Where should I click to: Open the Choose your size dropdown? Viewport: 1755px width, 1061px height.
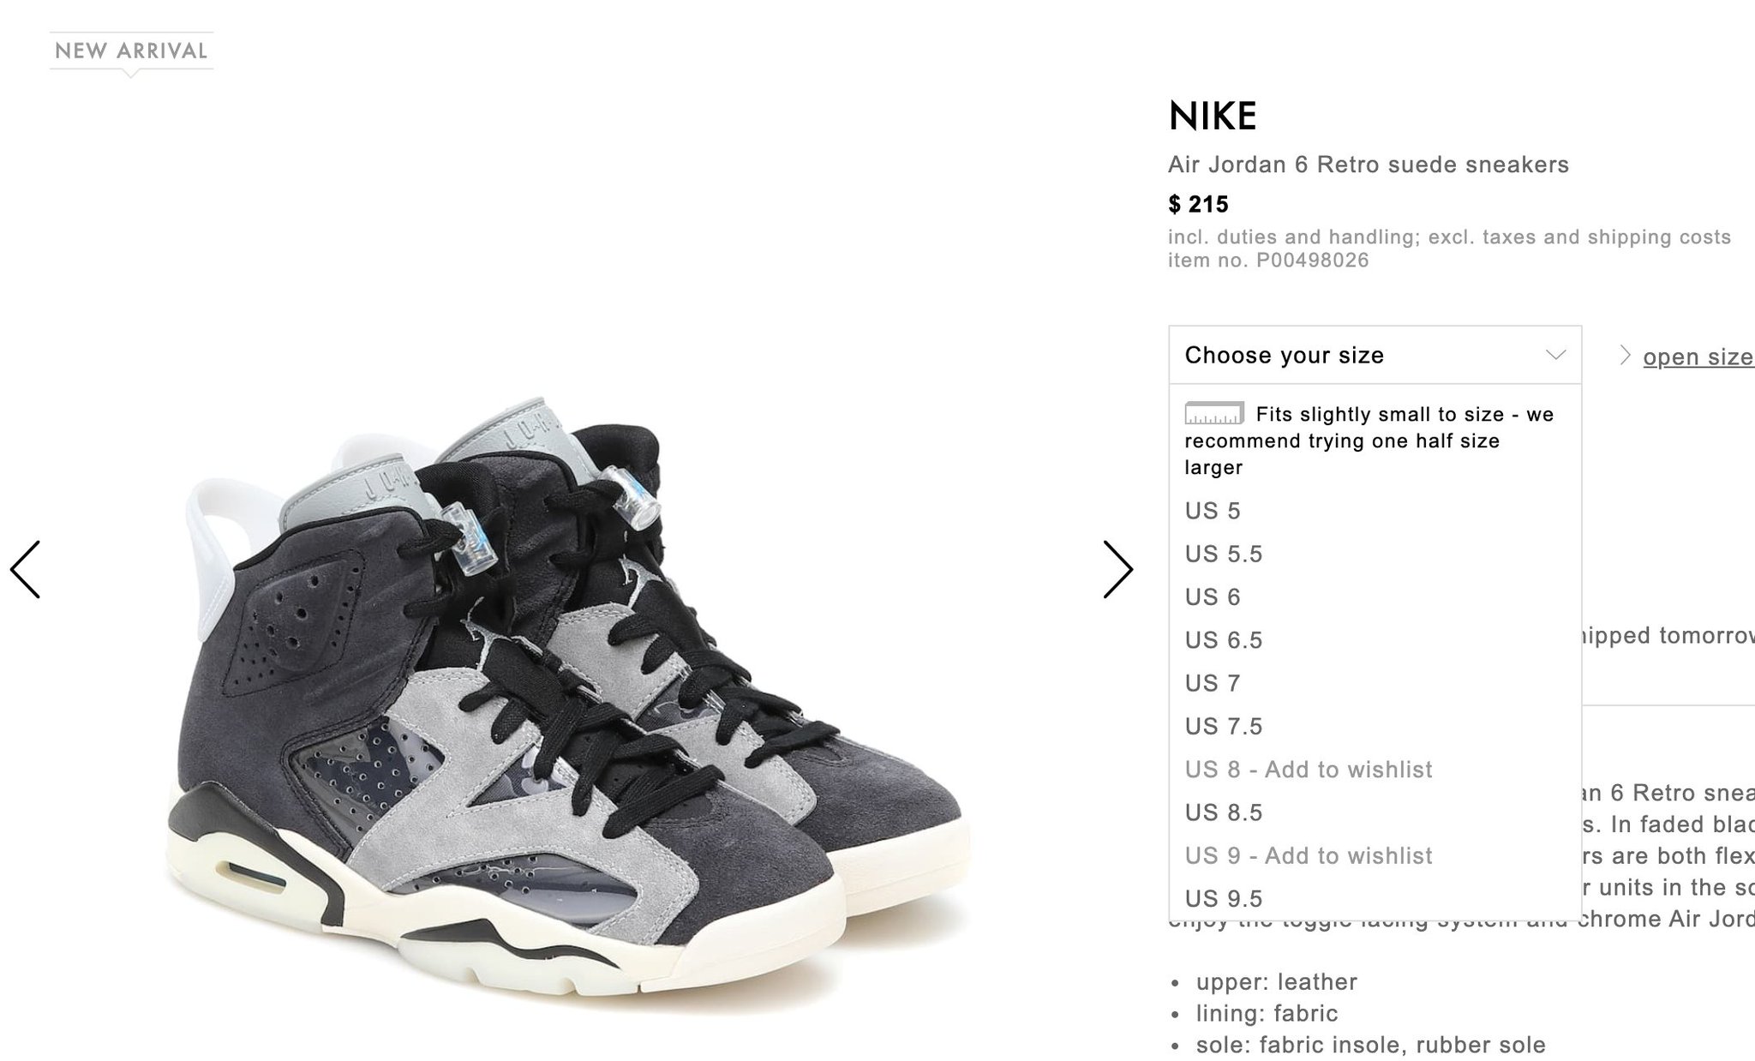[x=1375, y=355]
